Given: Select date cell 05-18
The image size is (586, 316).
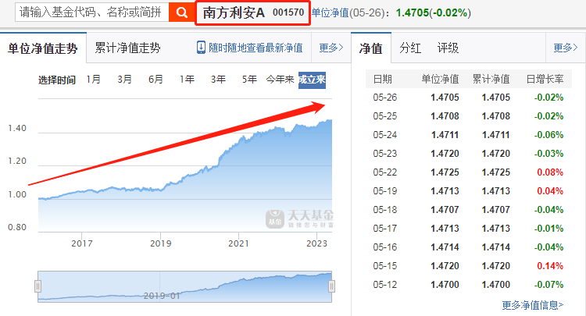Looking at the screenshot, I should [x=385, y=210].
